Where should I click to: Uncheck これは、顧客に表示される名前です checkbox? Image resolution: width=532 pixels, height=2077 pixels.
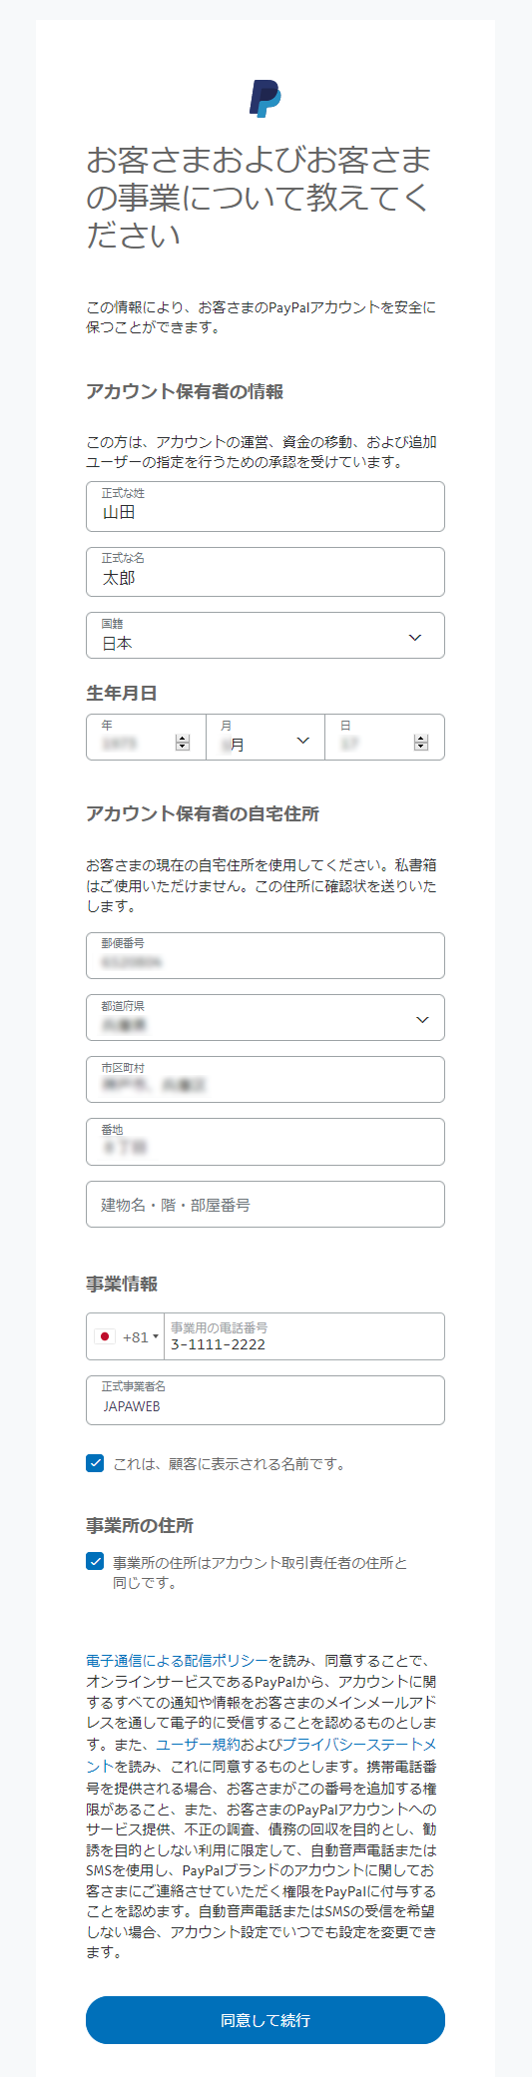click(x=95, y=1463)
